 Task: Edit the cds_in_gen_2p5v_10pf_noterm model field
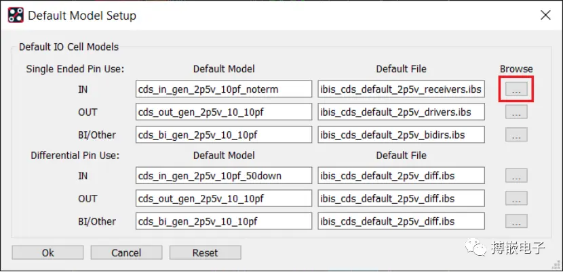224,89
